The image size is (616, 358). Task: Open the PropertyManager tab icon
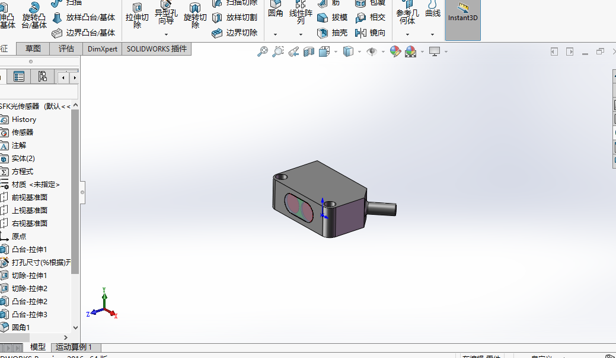tap(18, 76)
